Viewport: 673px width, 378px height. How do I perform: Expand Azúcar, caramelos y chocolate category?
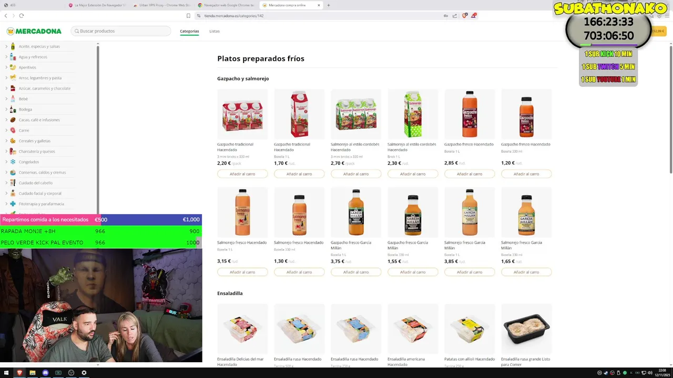click(6, 88)
